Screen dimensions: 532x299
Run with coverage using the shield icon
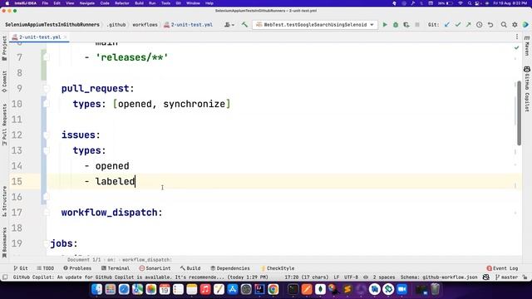[406, 25]
